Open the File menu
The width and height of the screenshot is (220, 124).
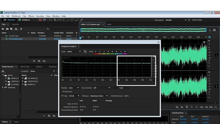pos(2,16)
